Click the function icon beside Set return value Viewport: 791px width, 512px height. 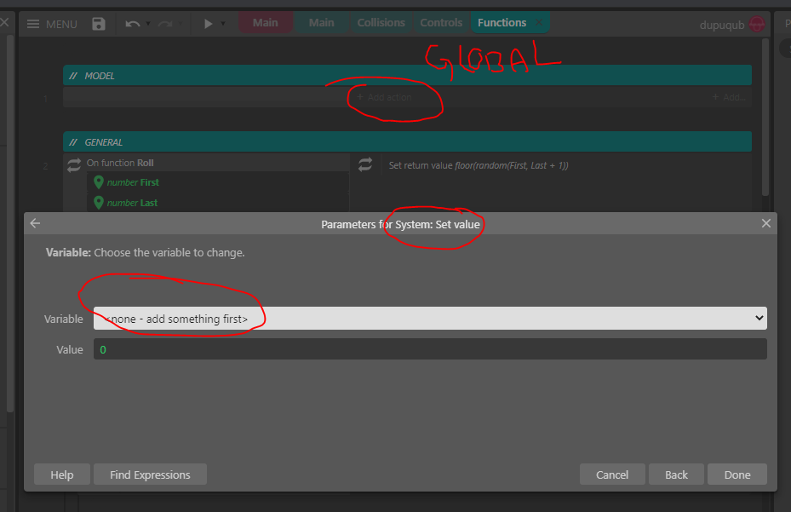365,164
